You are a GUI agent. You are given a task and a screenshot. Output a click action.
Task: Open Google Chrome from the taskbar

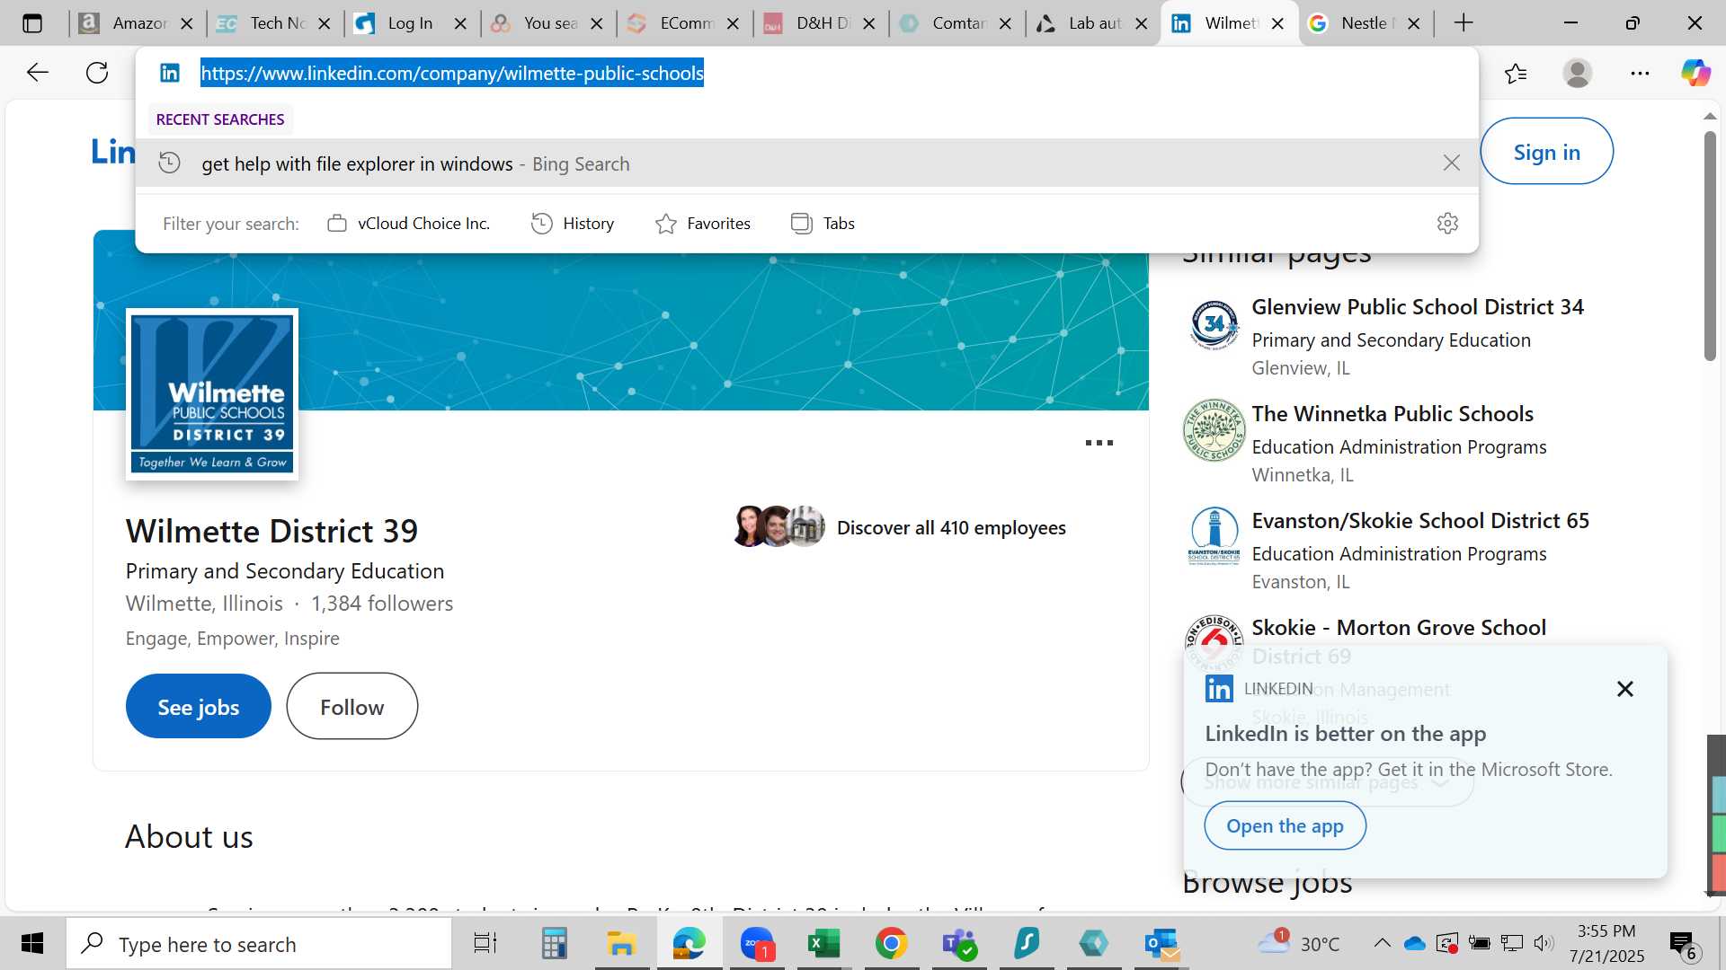pos(891,944)
